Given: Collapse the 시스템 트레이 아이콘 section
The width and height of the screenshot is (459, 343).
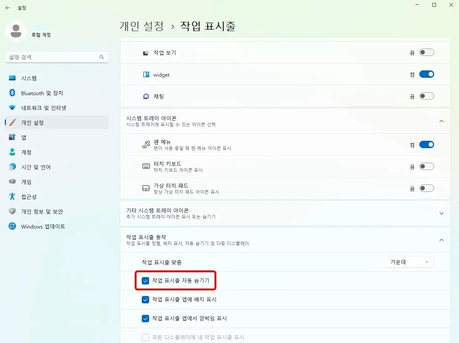Looking at the screenshot, I should point(442,121).
